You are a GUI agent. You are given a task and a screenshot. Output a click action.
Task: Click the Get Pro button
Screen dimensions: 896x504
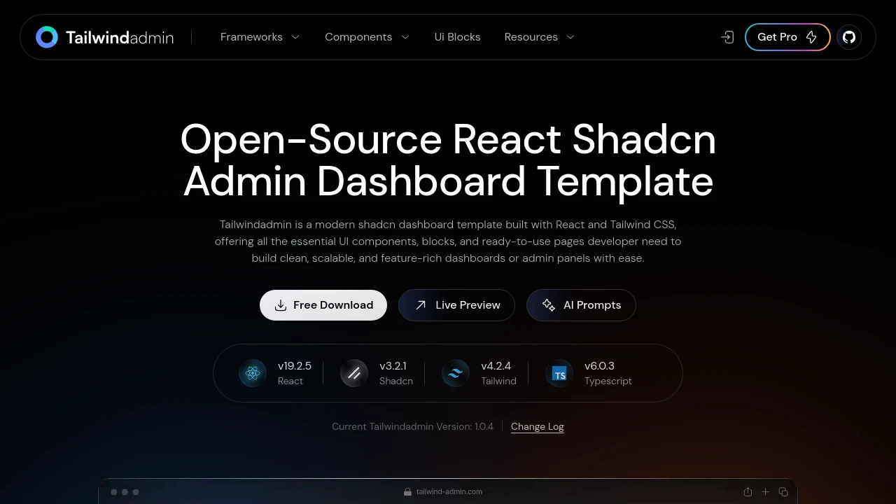(787, 37)
